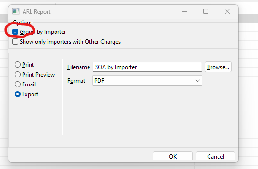This screenshot has height=169, width=258.
Task: Open the Browse file dialog
Action: [218, 67]
